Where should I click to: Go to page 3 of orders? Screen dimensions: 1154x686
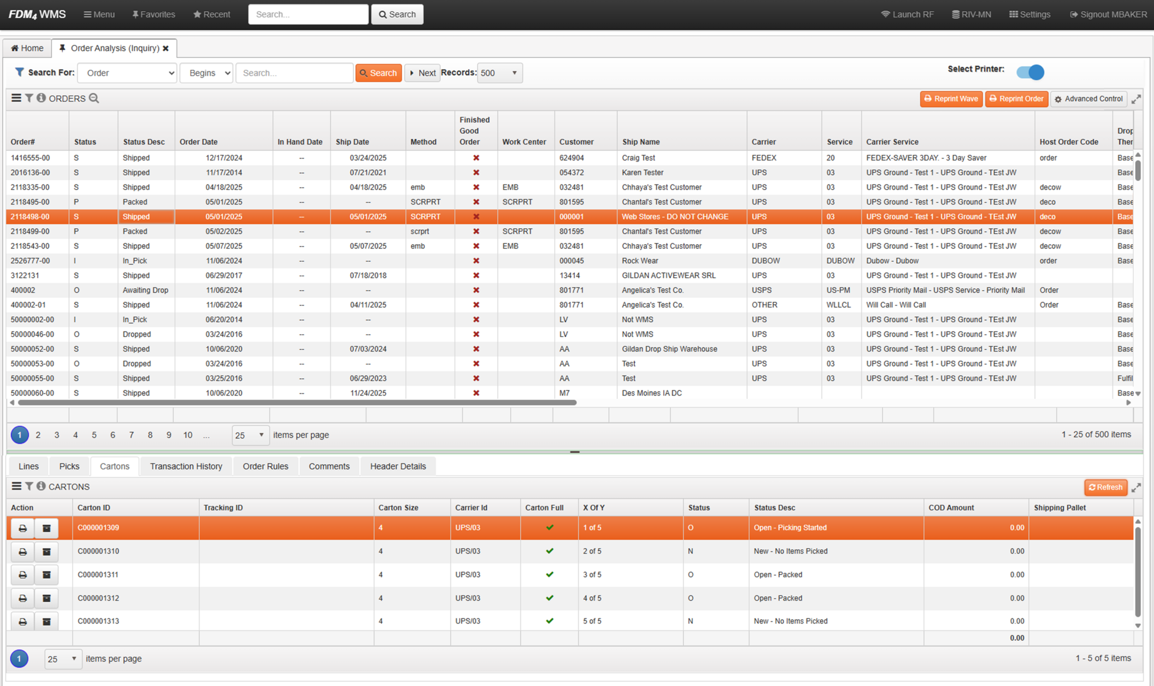point(56,435)
